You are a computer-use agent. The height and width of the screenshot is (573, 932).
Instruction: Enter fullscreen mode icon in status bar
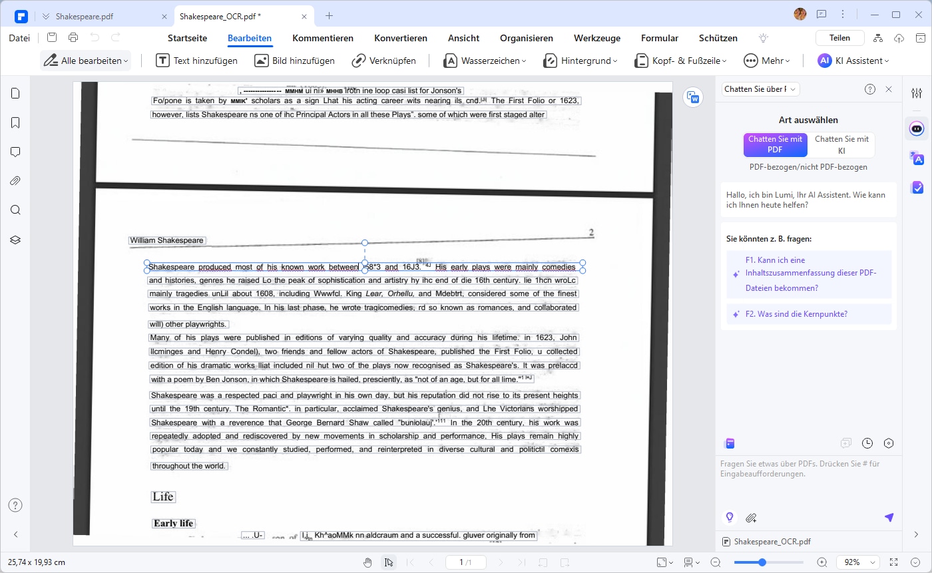[894, 562]
